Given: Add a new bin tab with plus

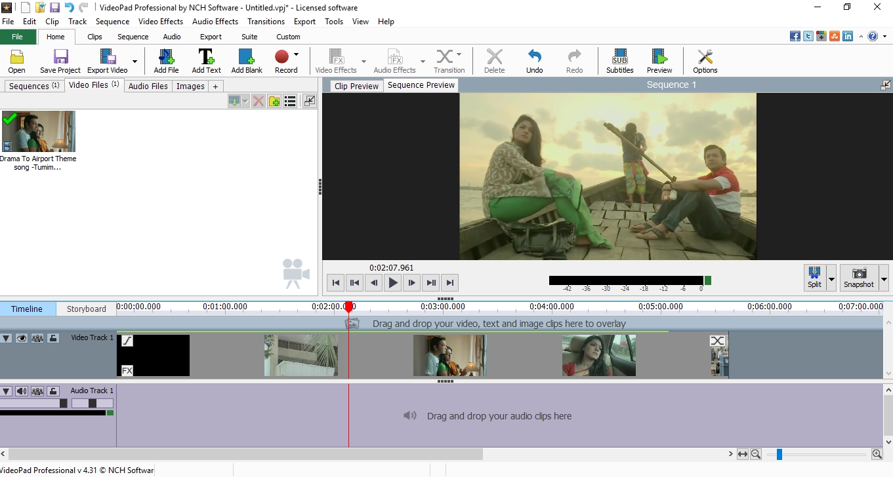Looking at the screenshot, I should click(x=215, y=86).
